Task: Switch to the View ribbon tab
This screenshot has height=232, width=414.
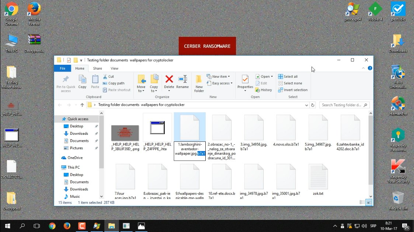Action: (x=115, y=68)
